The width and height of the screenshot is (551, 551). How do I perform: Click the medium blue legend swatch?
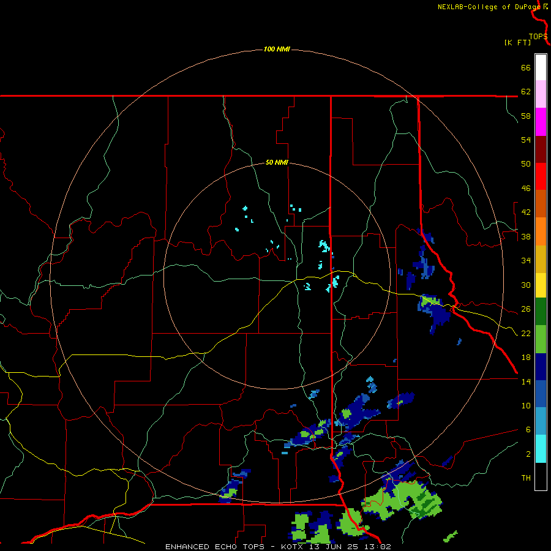coord(541,394)
